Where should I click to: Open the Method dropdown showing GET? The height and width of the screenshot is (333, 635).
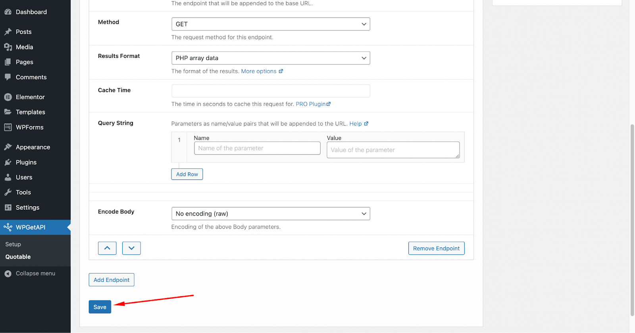click(x=271, y=24)
